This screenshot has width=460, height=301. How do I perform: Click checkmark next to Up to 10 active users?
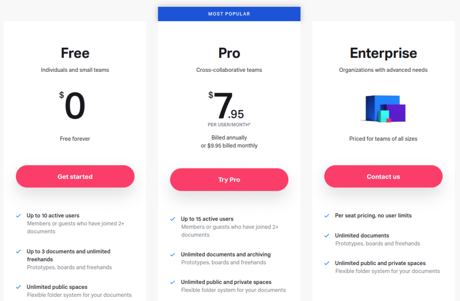(x=18, y=216)
